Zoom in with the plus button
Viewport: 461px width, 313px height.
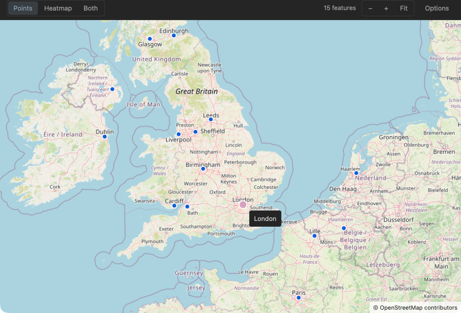386,8
